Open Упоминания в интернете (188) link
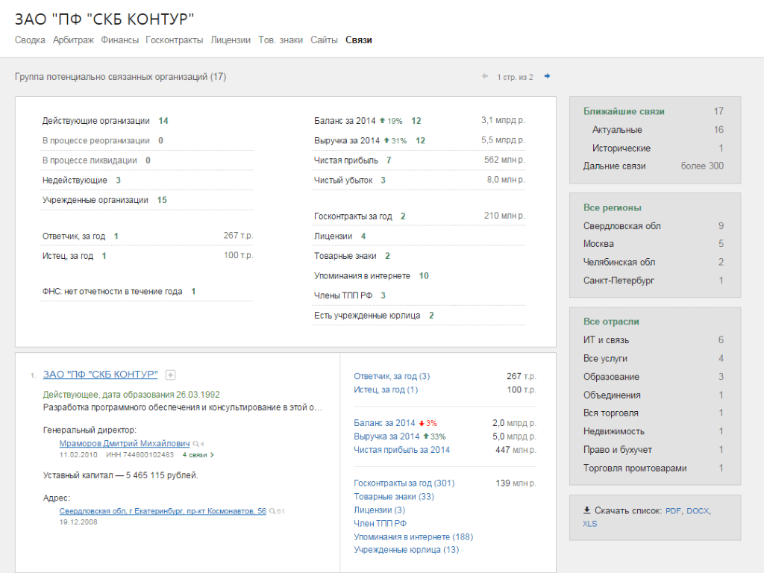Viewport: 764px width, 573px height. coord(413,537)
